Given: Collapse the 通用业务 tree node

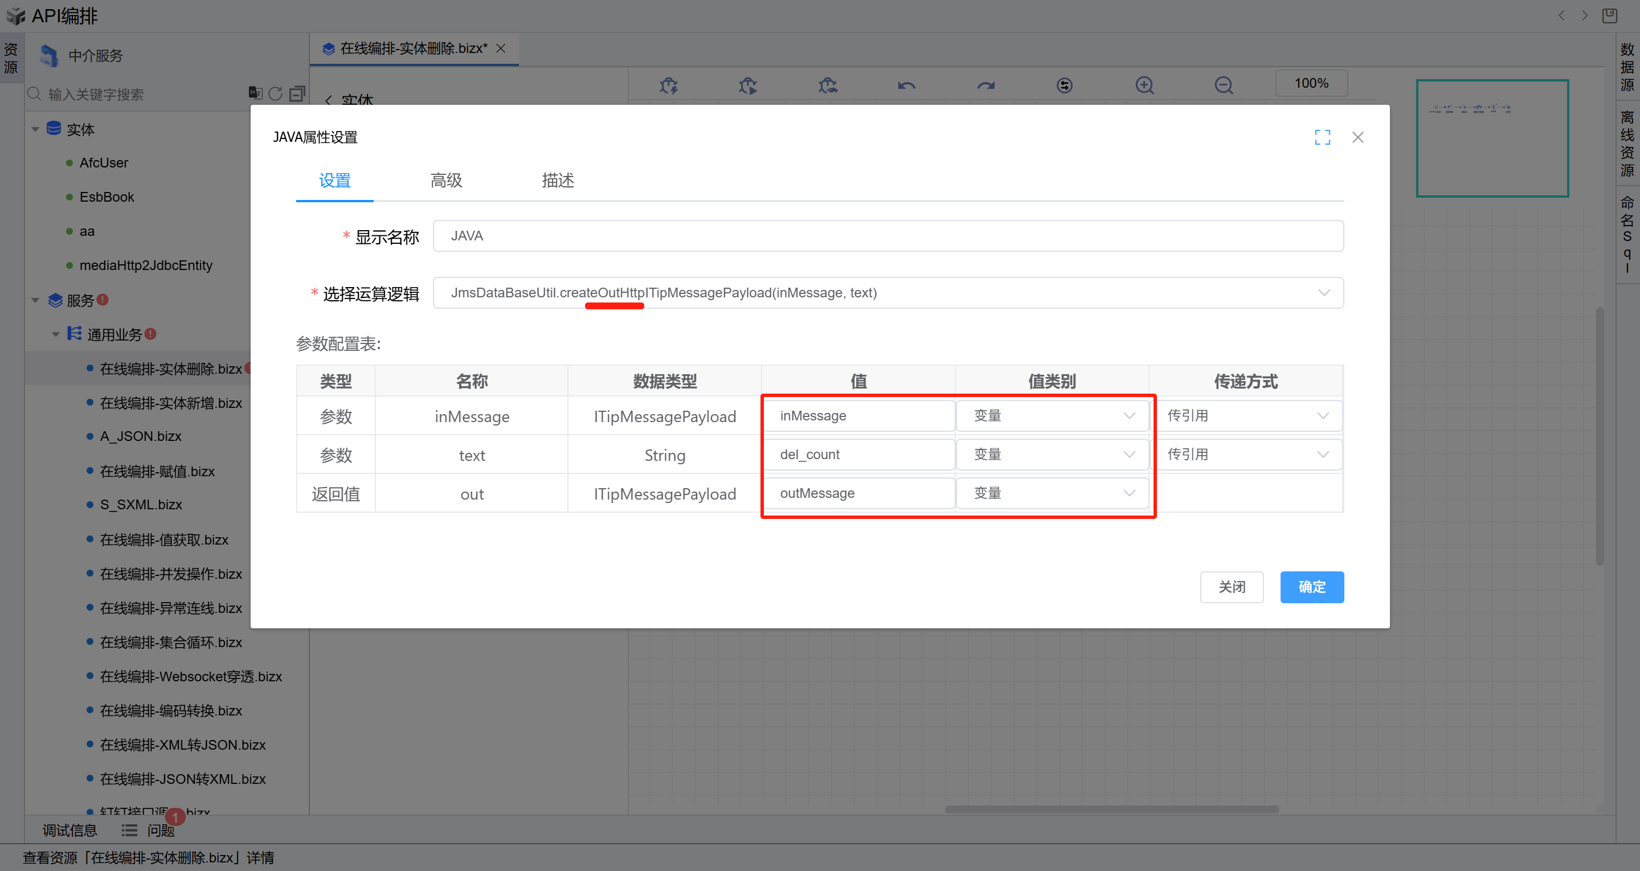Looking at the screenshot, I should coord(56,334).
